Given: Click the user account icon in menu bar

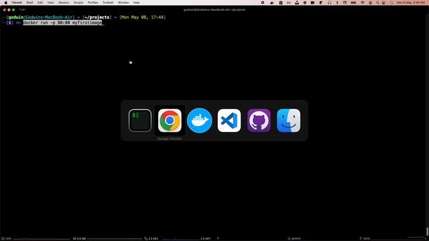Looking at the screenshot, I should coord(370,3).
